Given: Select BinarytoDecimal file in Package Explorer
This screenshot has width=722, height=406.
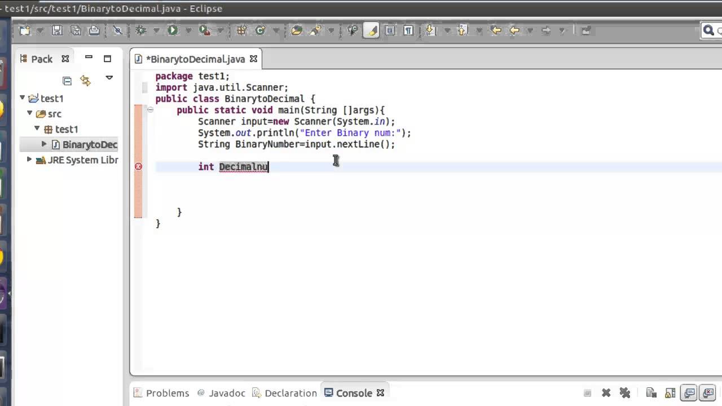Looking at the screenshot, I should 84,144.
